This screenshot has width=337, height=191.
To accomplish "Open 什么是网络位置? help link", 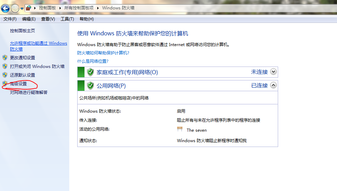I will (93, 61).
